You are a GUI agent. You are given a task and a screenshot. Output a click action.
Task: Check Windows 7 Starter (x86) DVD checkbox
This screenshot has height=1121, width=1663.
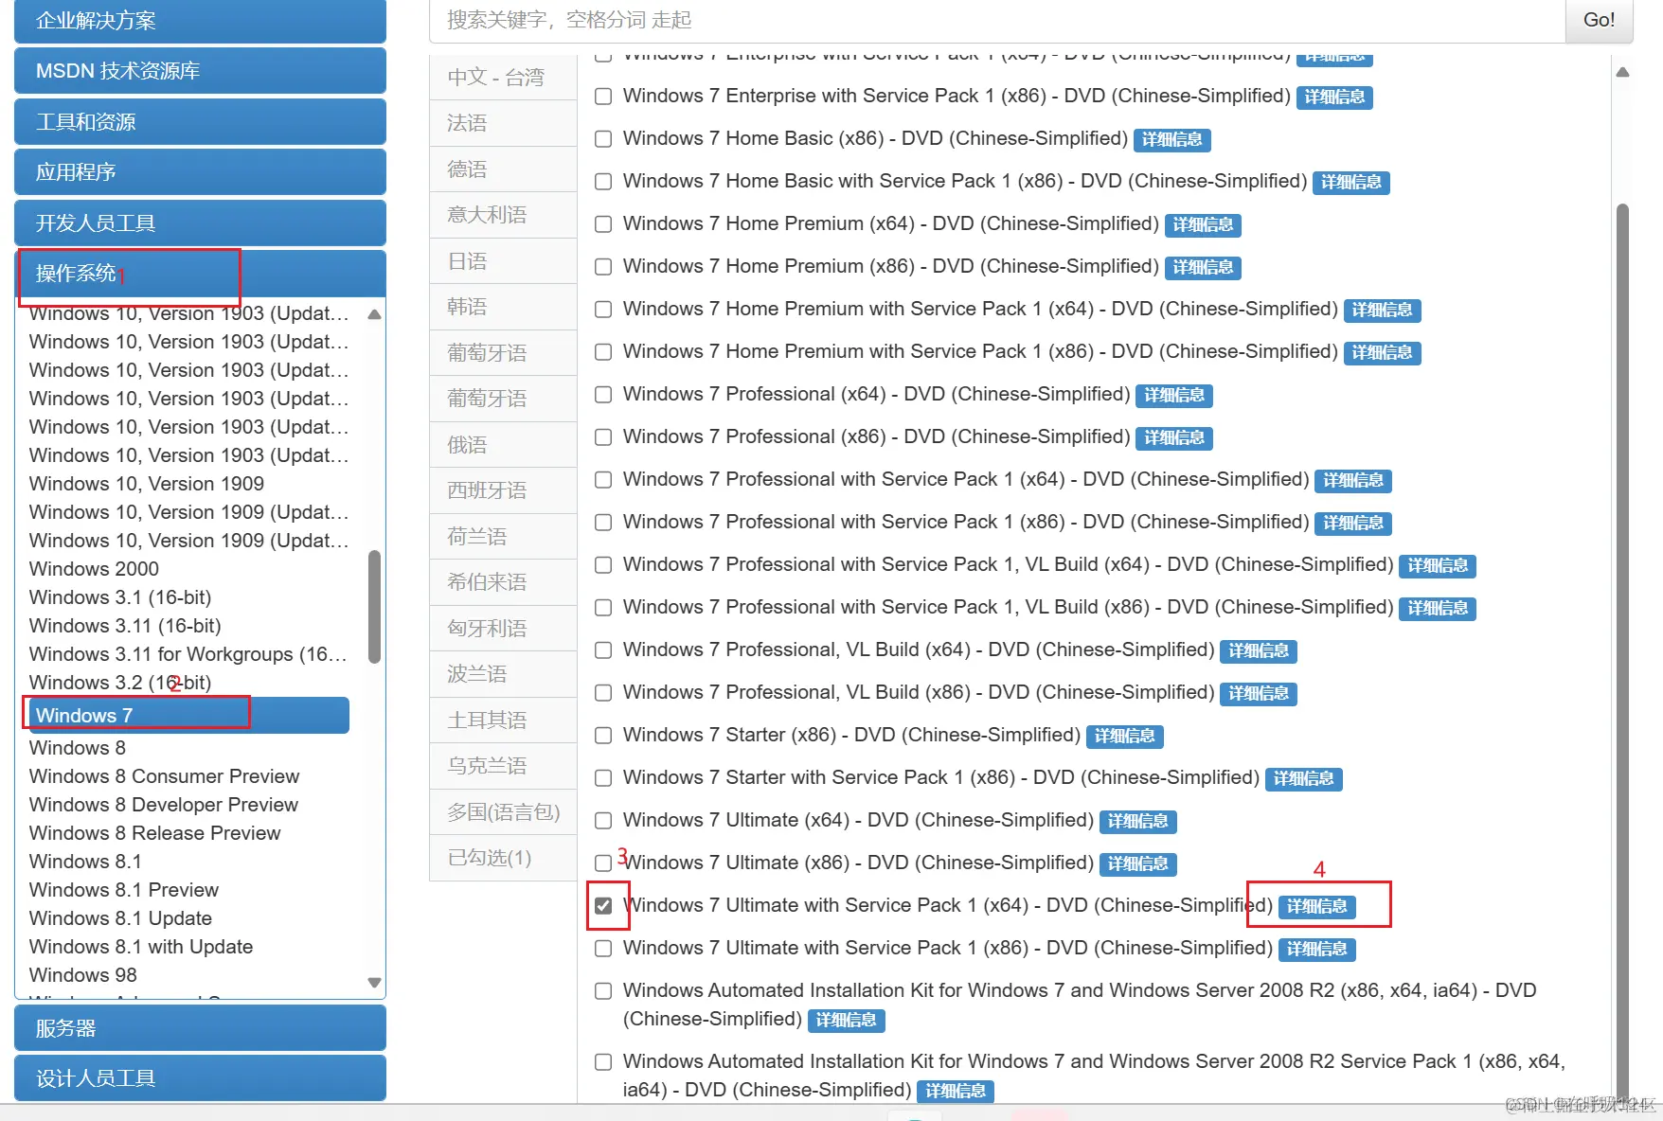tap(603, 736)
